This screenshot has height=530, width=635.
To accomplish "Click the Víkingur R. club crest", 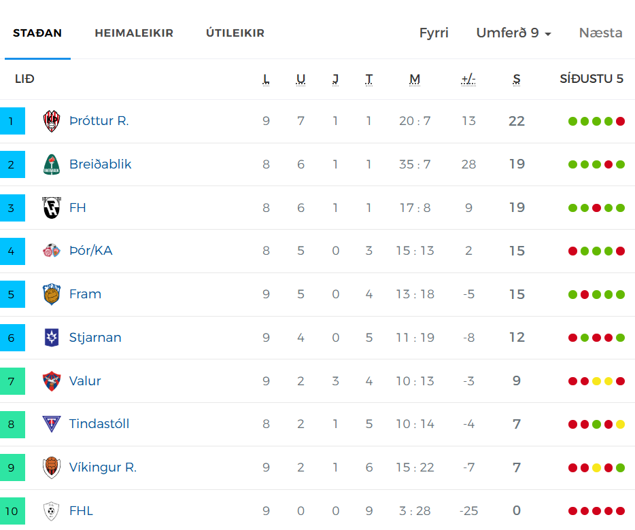I will (52, 467).
